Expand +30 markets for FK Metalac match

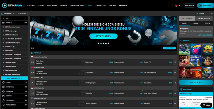(x=175, y=93)
